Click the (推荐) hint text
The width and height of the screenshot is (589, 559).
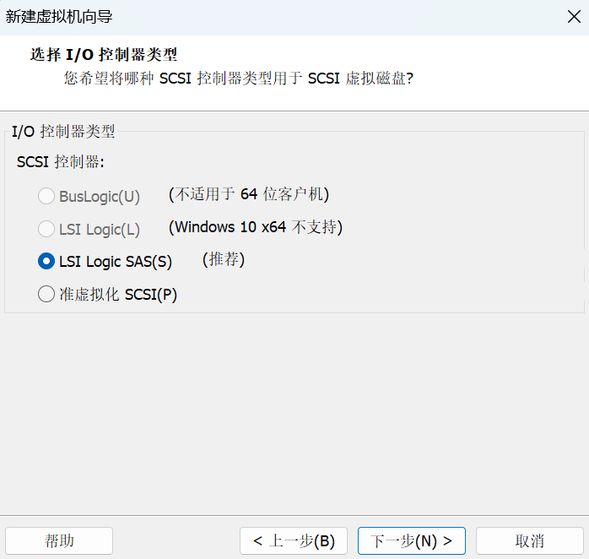click(224, 260)
